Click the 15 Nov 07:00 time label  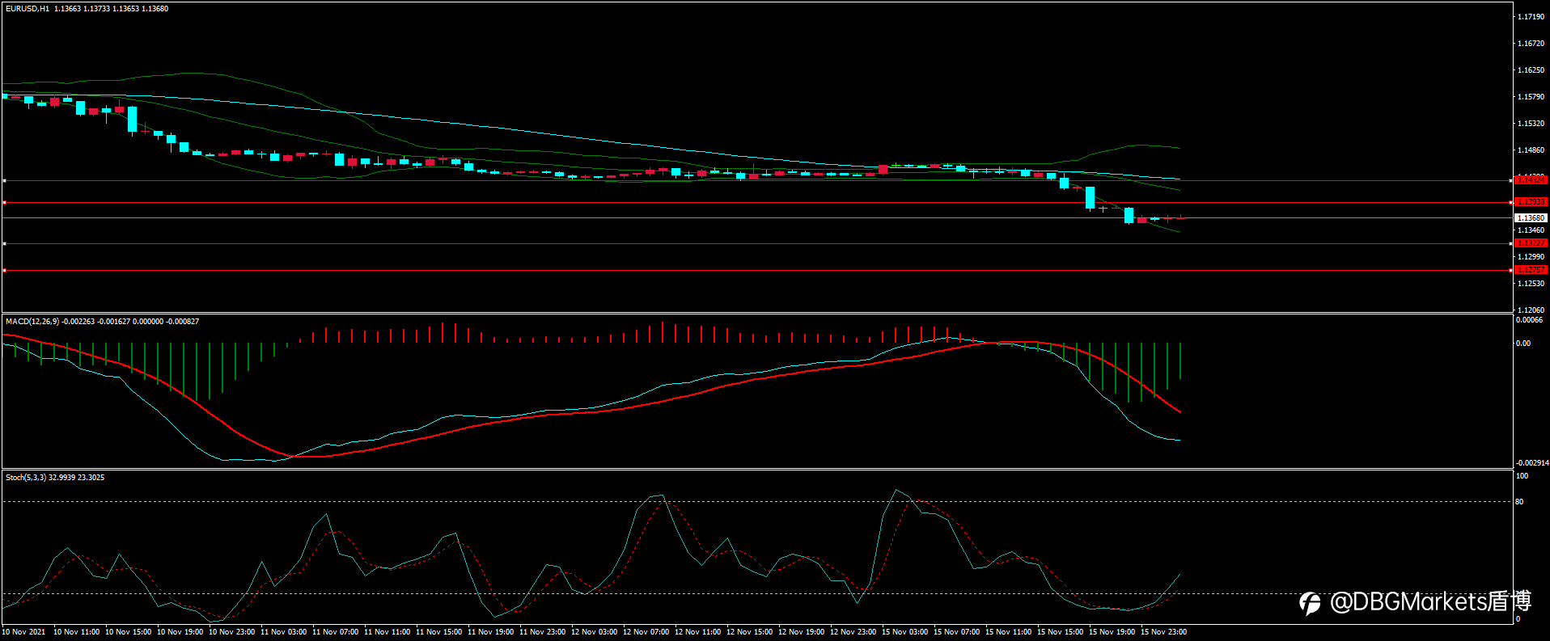tap(956, 632)
